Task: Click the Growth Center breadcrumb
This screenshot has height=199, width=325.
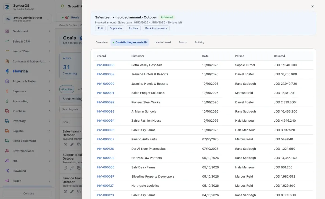Action: pyautogui.click(x=68, y=25)
